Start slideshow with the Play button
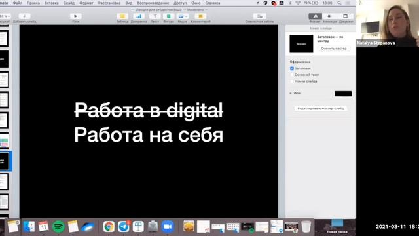419x236 pixels. [x=76, y=16]
